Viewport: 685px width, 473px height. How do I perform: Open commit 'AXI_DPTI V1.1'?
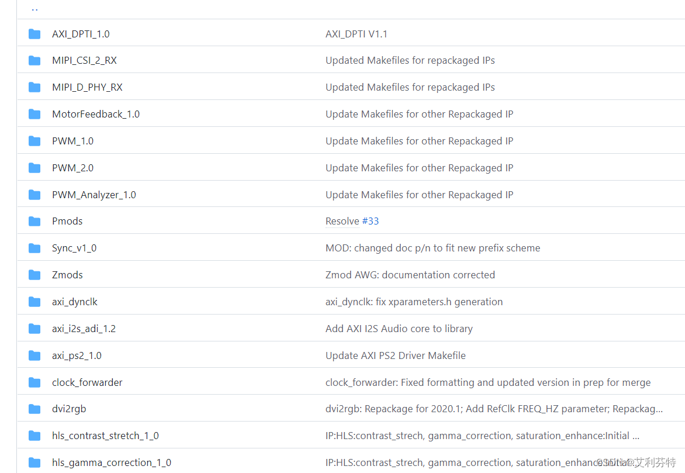357,34
